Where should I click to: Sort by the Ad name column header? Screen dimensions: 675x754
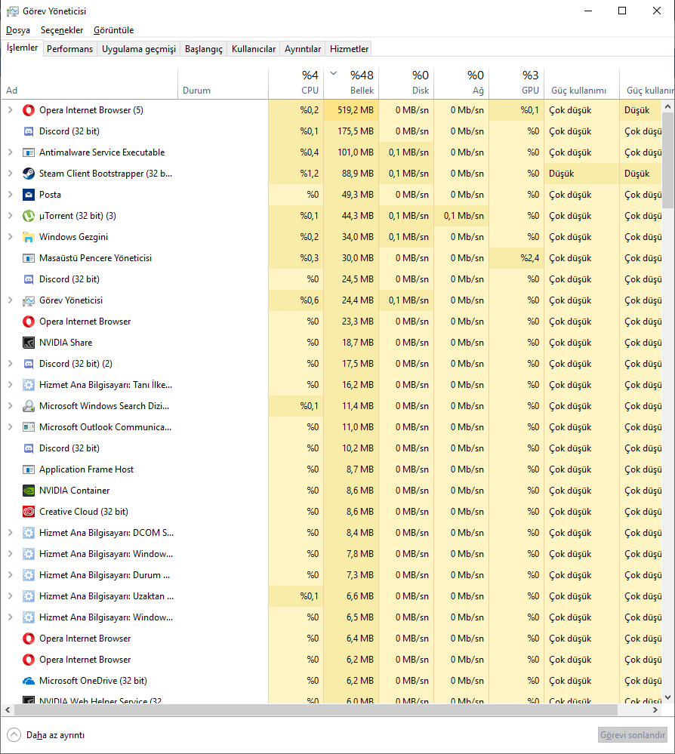click(x=90, y=83)
